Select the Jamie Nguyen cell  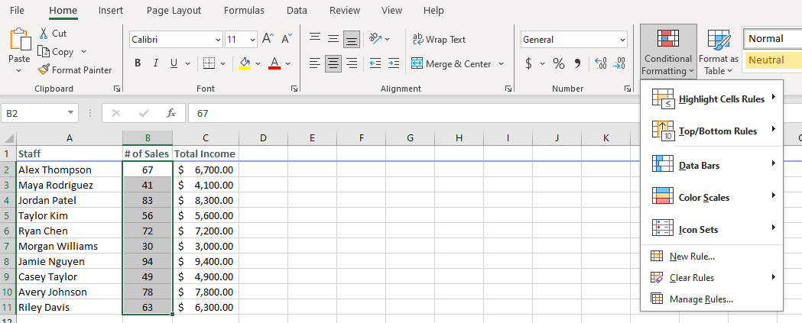click(x=69, y=262)
